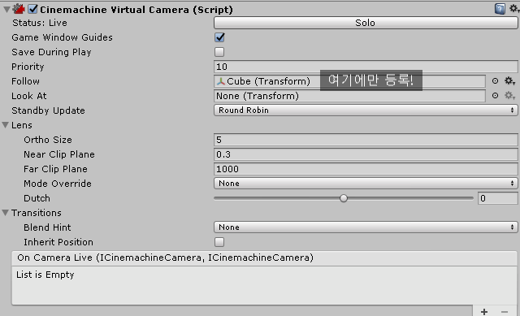Click the On Camera Live event header
520x316 pixels.
[264, 258]
